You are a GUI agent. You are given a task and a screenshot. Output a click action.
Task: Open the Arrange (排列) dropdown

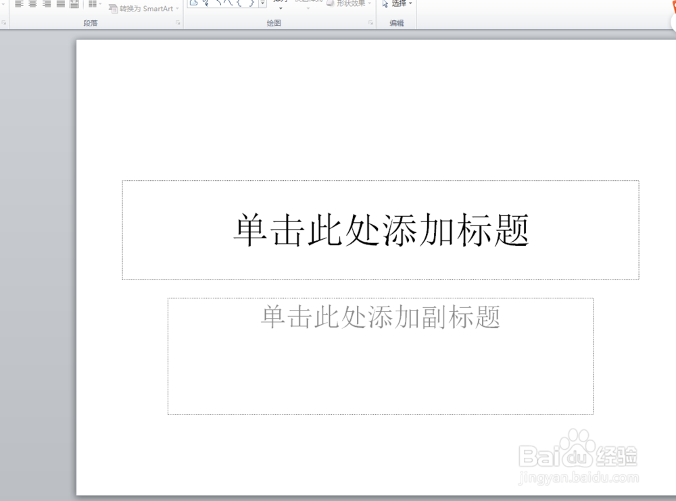(x=281, y=8)
